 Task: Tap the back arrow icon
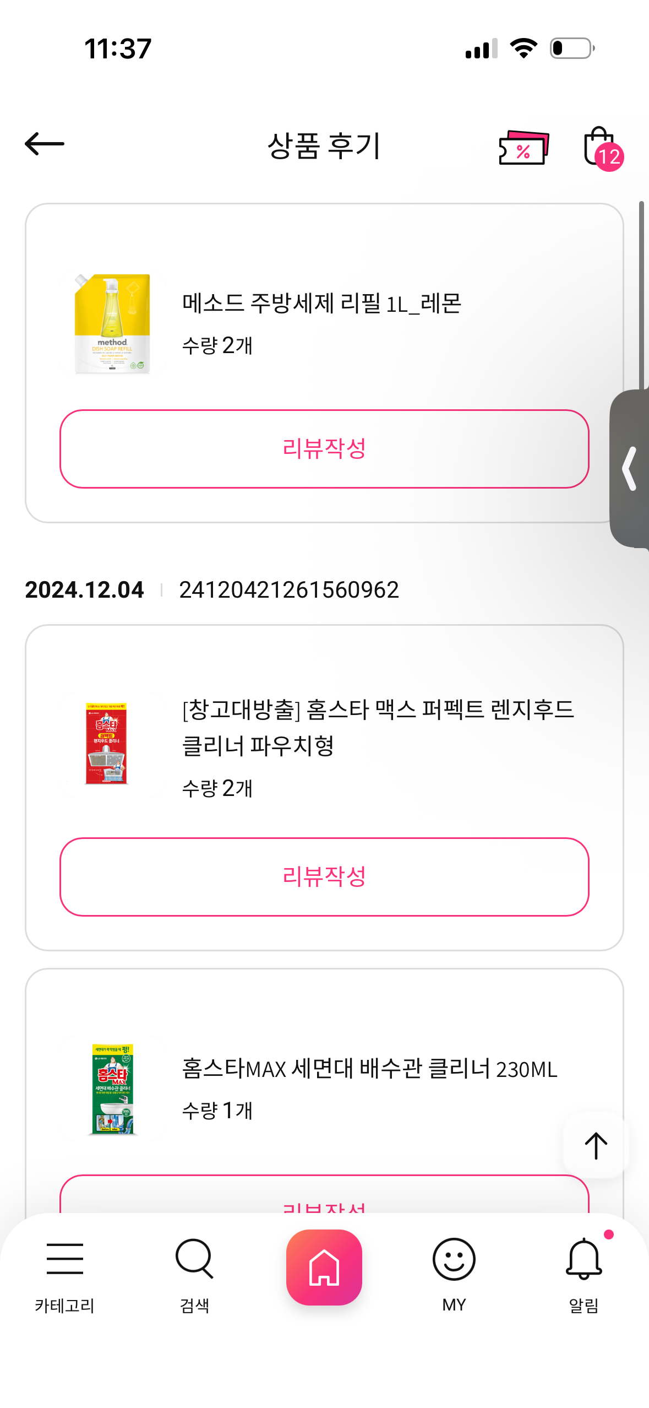[x=45, y=144]
